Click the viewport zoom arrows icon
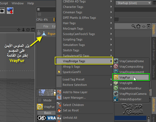The image size is (156, 122). (x=23, y=30)
